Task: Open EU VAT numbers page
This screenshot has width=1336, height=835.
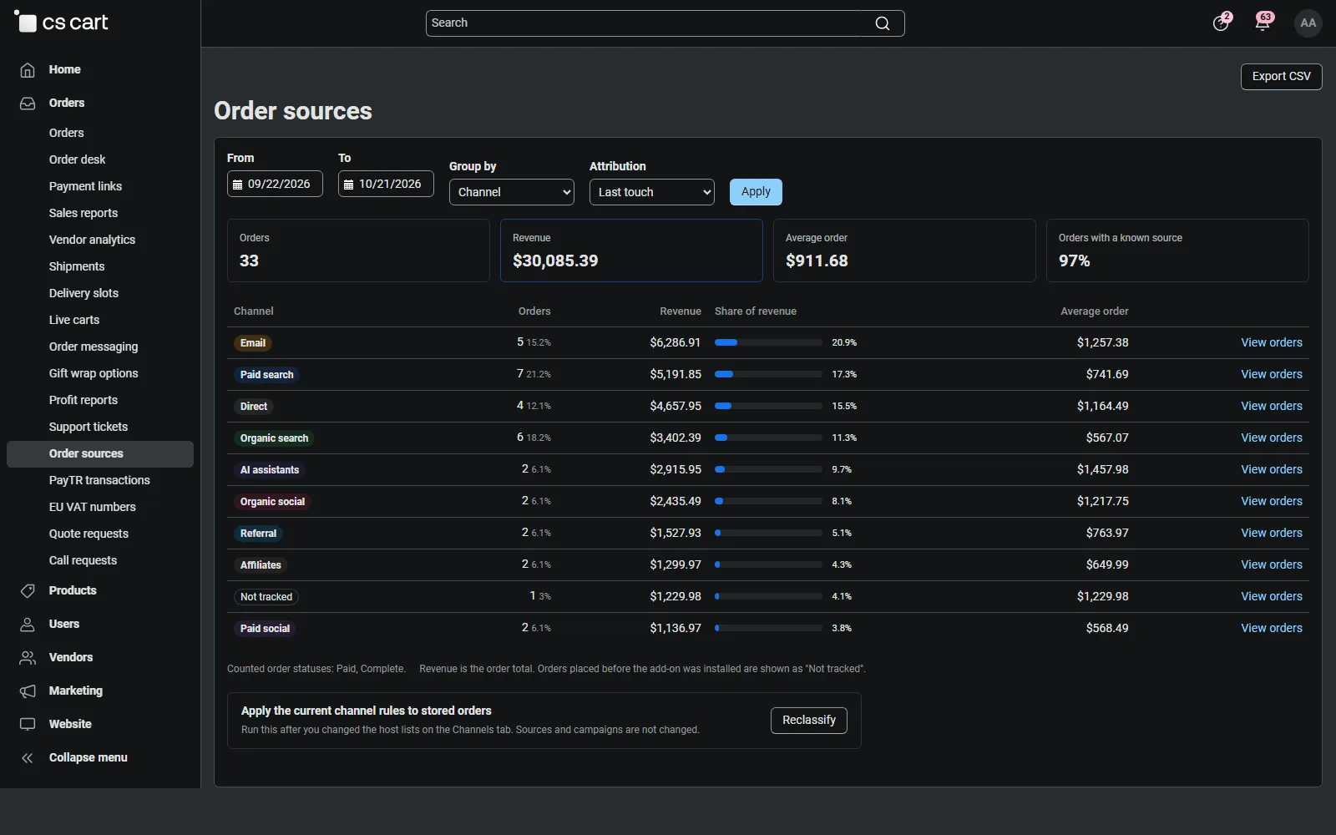Action: coord(92,507)
